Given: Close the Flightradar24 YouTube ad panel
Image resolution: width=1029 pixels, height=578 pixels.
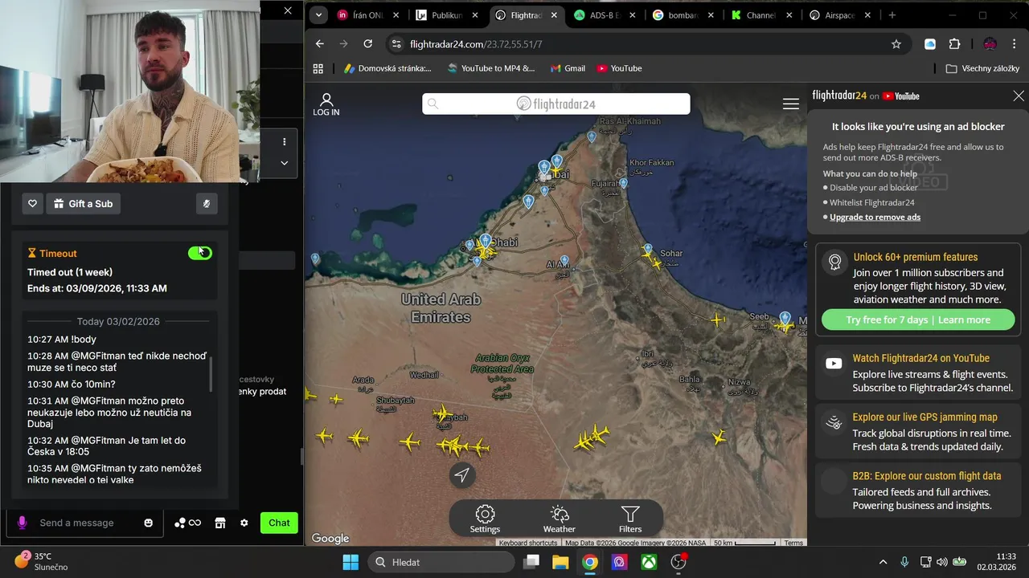Looking at the screenshot, I should pos(1019,96).
